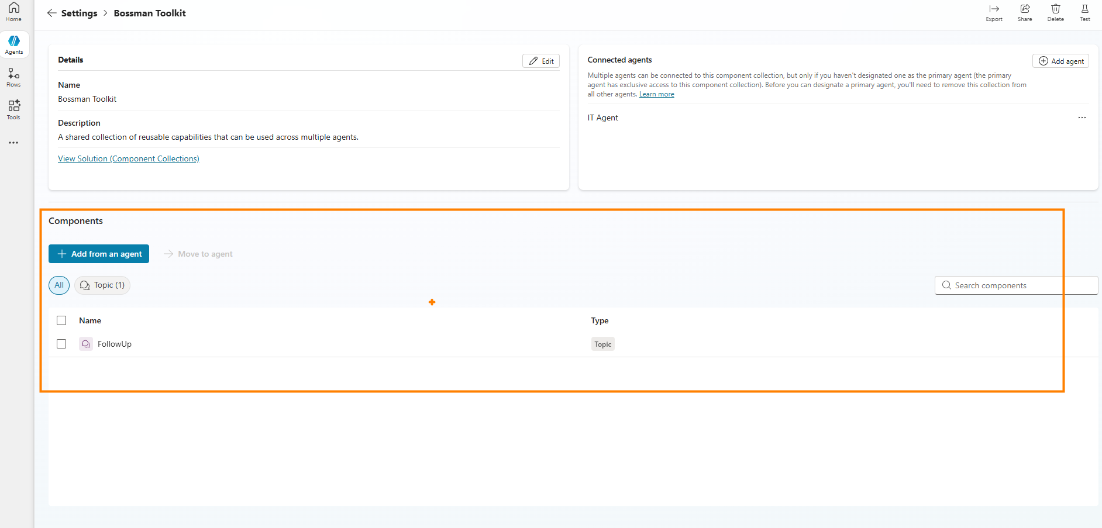Open the Learn more link
Image resolution: width=1102 pixels, height=528 pixels.
coord(656,94)
